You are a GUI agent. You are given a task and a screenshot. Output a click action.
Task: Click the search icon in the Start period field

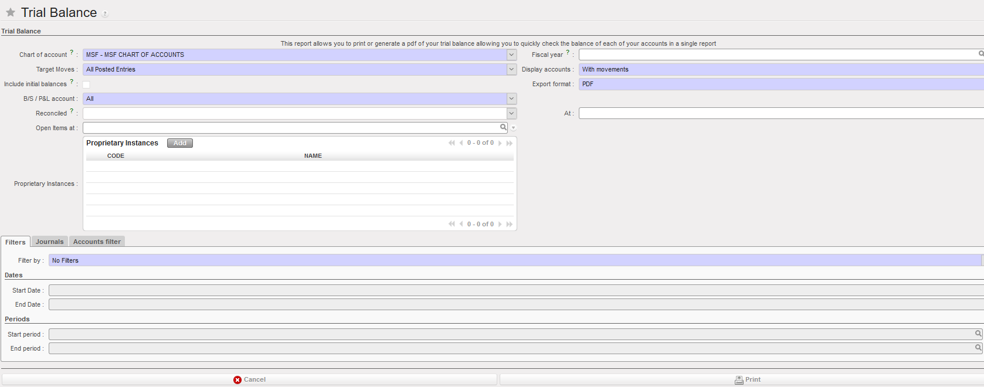click(x=978, y=334)
